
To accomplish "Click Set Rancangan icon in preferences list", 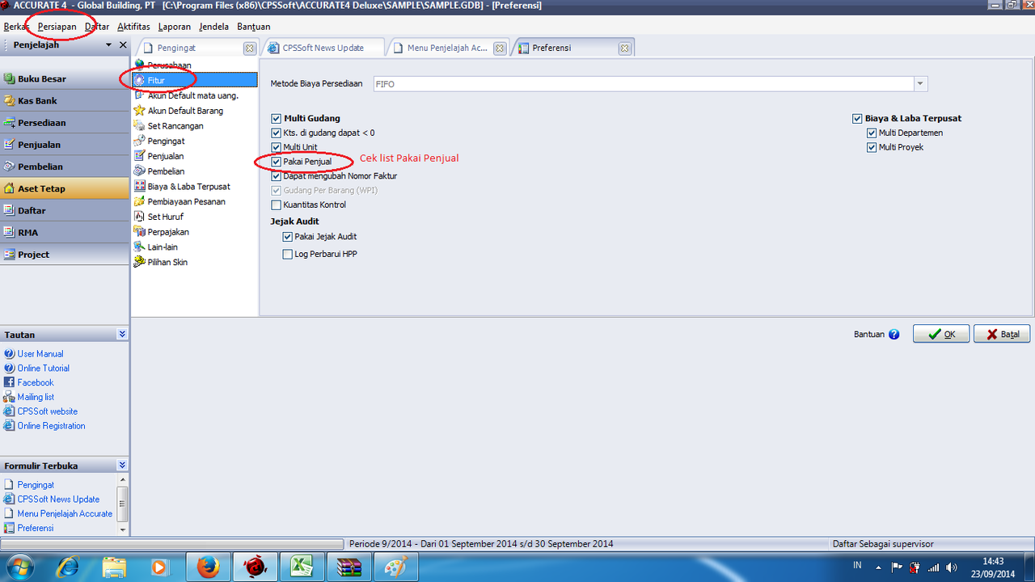I will [140, 126].
